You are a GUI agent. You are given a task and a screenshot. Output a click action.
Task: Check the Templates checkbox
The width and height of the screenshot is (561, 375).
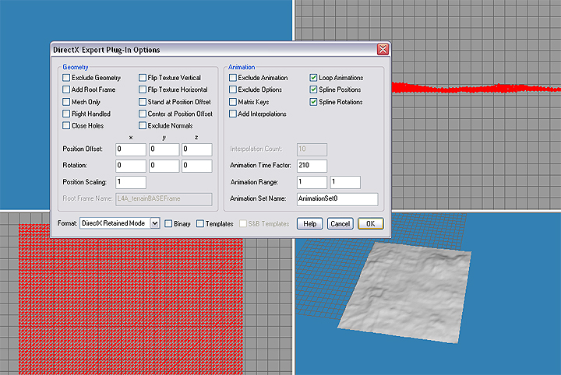coord(200,223)
